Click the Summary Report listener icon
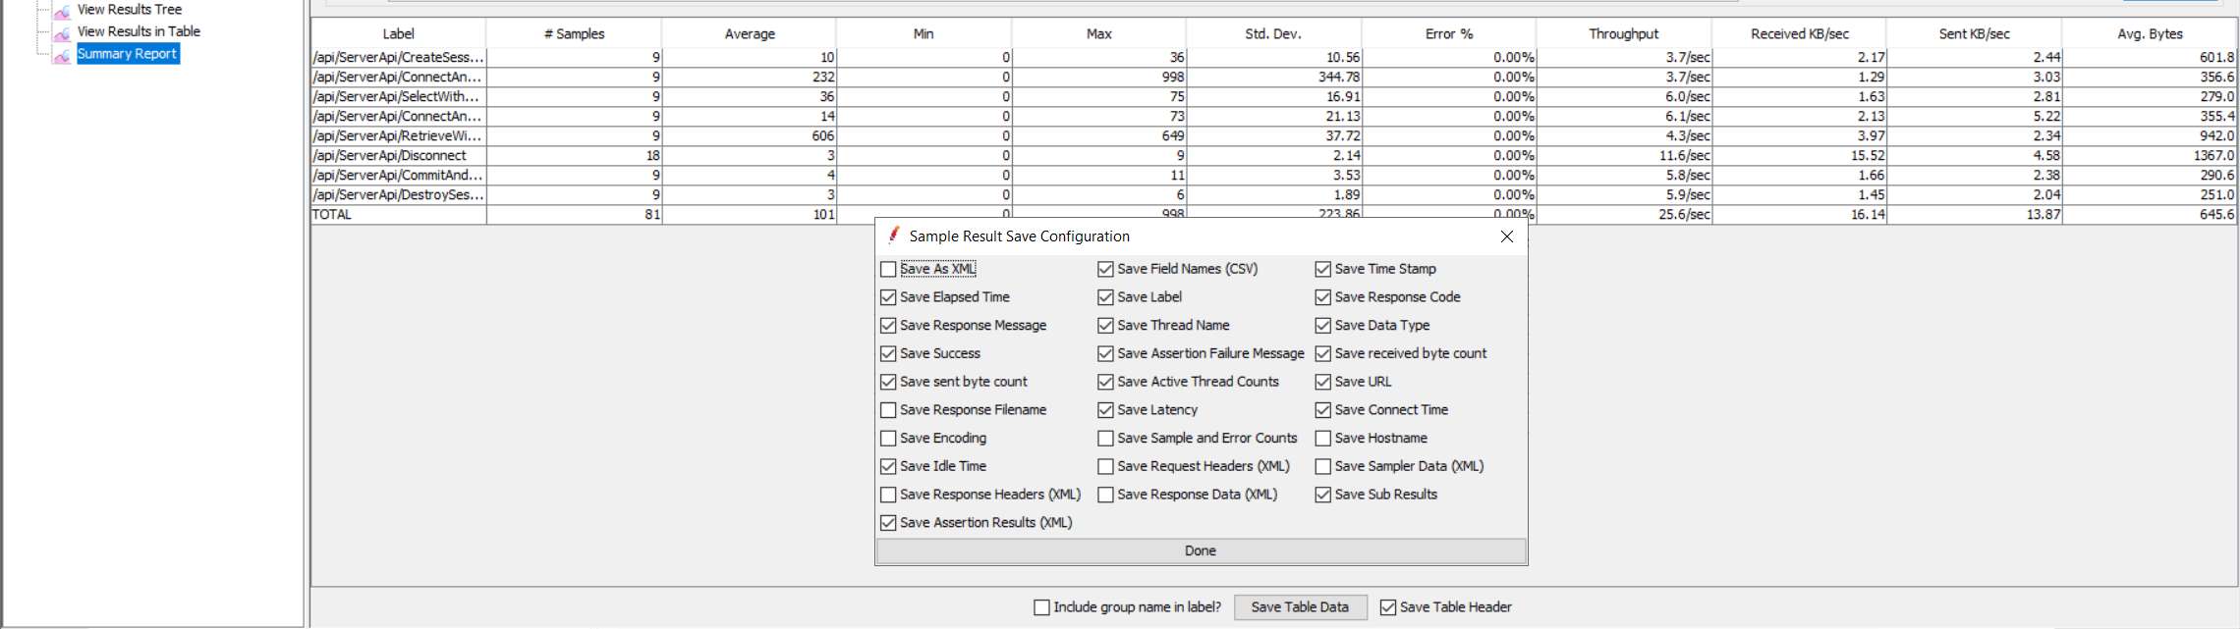 [62, 55]
